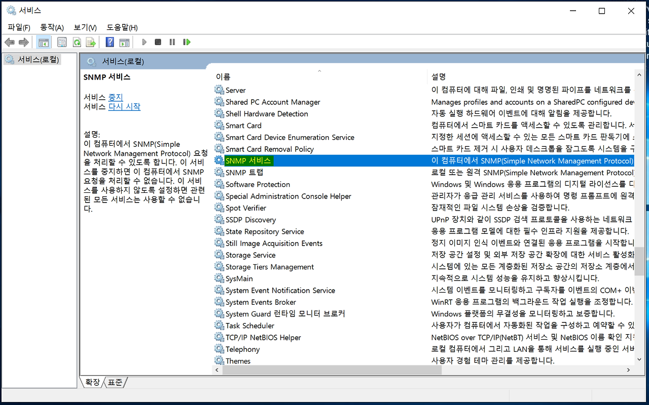Viewport: 649px width, 405px height.
Task: Click the Stop Service square icon
Action: pos(158,42)
